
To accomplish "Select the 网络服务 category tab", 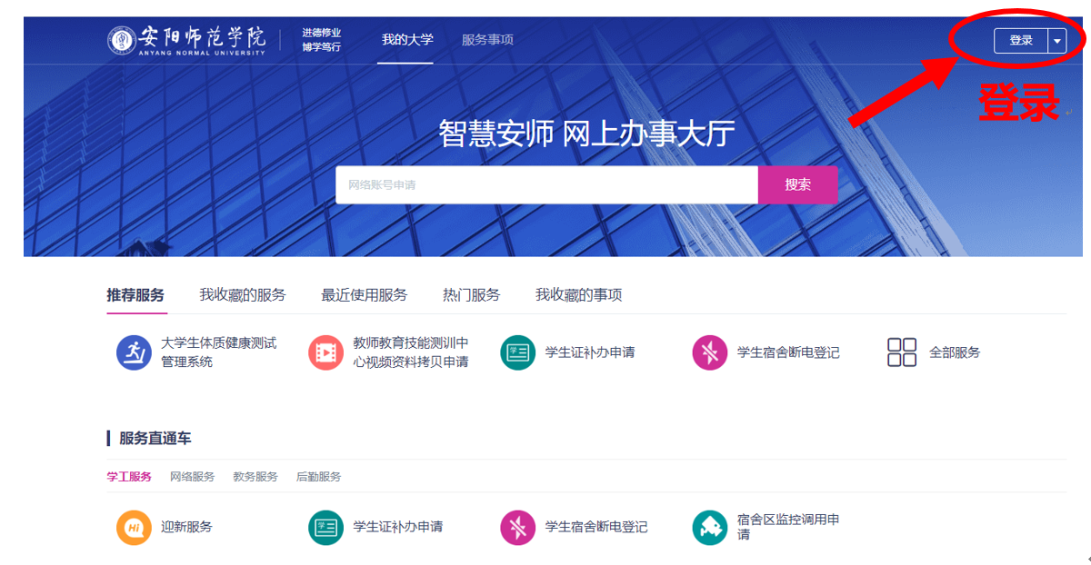I will coord(192,477).
